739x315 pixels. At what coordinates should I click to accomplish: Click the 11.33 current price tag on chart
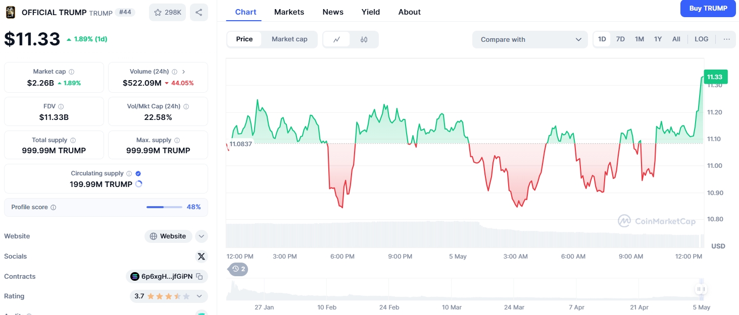(x=715, y=77)
